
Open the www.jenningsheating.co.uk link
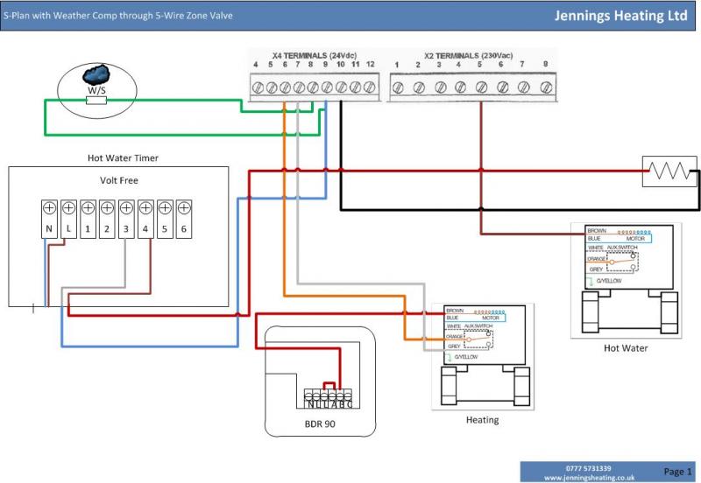588,478
